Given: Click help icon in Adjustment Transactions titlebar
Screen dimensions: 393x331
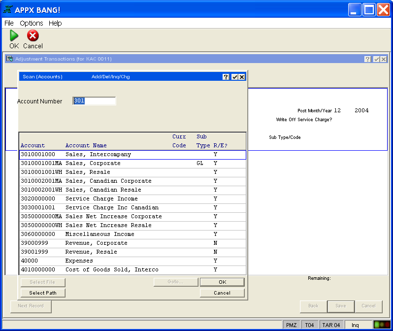Looking at the screenshot, I should pyautogui.click(x=367, y=59).
